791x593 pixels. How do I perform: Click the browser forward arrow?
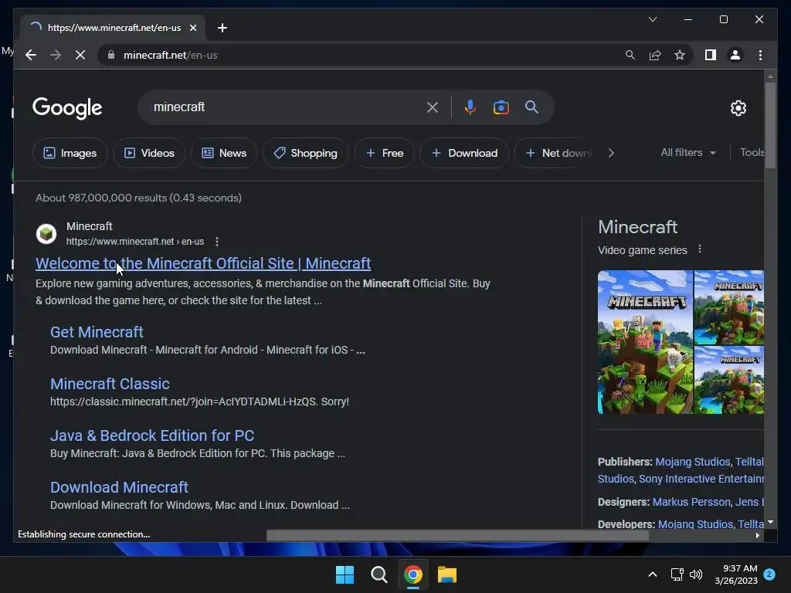[x=56, y=55]
